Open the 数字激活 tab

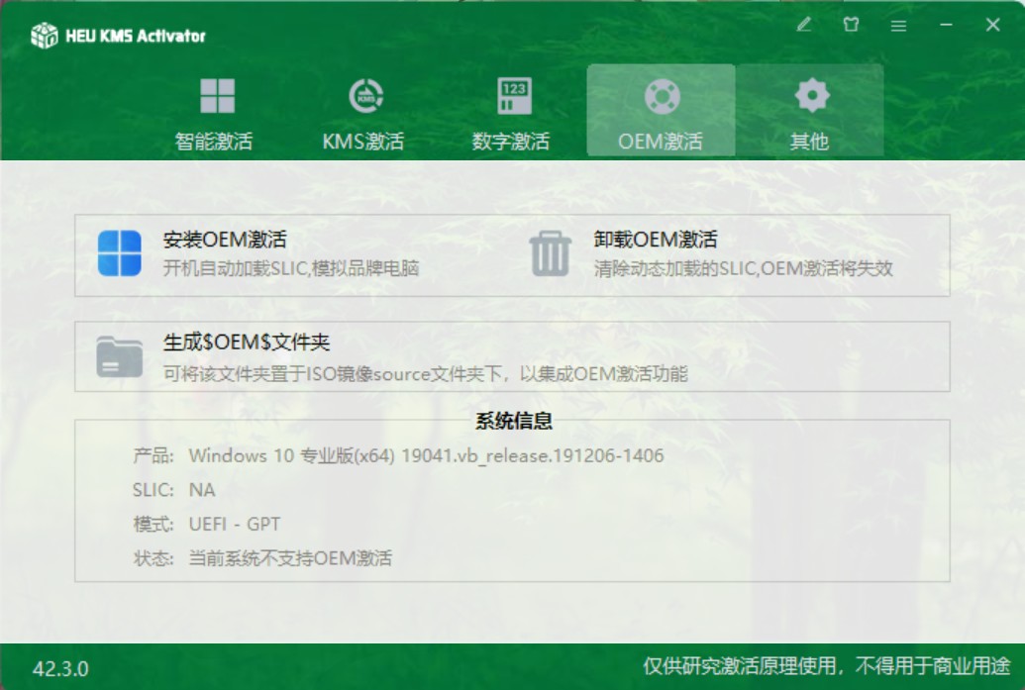tap(512, 113)
